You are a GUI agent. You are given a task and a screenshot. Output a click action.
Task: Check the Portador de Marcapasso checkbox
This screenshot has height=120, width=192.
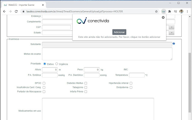[44, 91]
